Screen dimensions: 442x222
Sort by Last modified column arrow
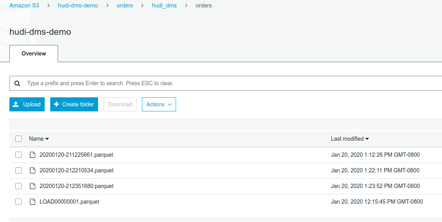coord(367,139)
